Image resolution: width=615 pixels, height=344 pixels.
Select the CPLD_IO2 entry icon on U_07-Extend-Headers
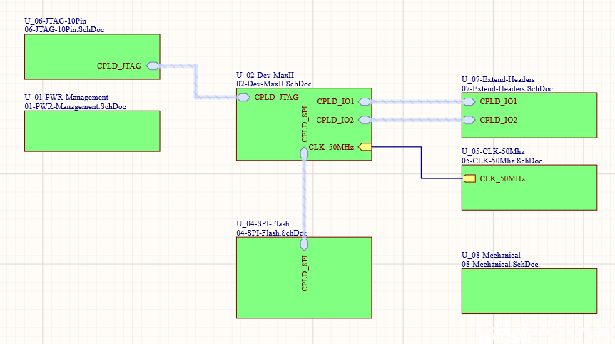[x=469, y=120]
